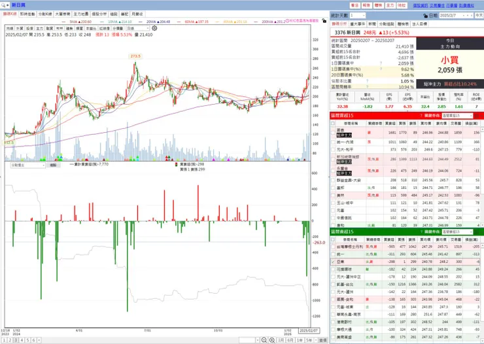Open the chart settings gear icon
484x344 pixels.
pos(154,28)
